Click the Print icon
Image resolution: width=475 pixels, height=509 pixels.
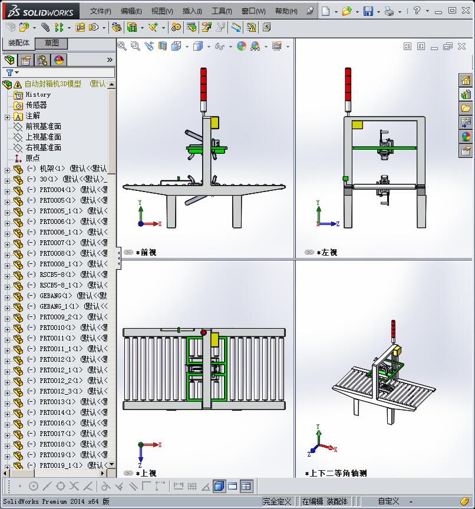tap(389, 11)
